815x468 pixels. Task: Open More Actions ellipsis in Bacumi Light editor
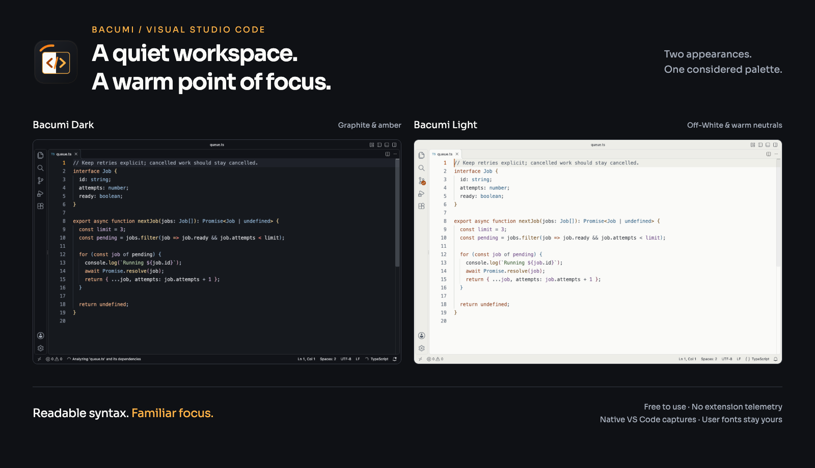(x=776, y=154)
